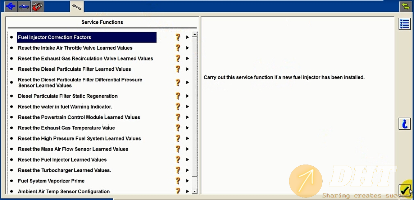Expand arrow for Exhaust Gas Temperature Value
The width and height of the screenshot is (414, 200).
click(x=187, y=128)
